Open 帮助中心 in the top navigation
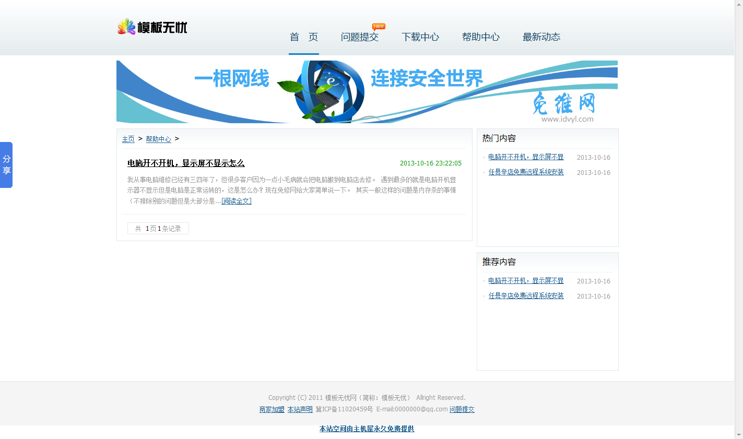 pyautogui.click(x=480, y=37)
